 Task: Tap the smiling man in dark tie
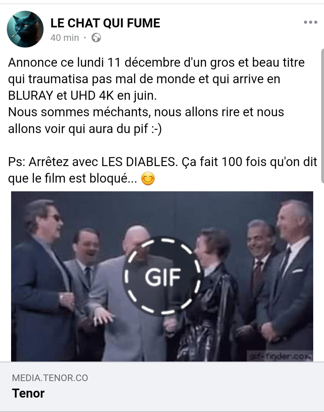[x=258, y=264]
